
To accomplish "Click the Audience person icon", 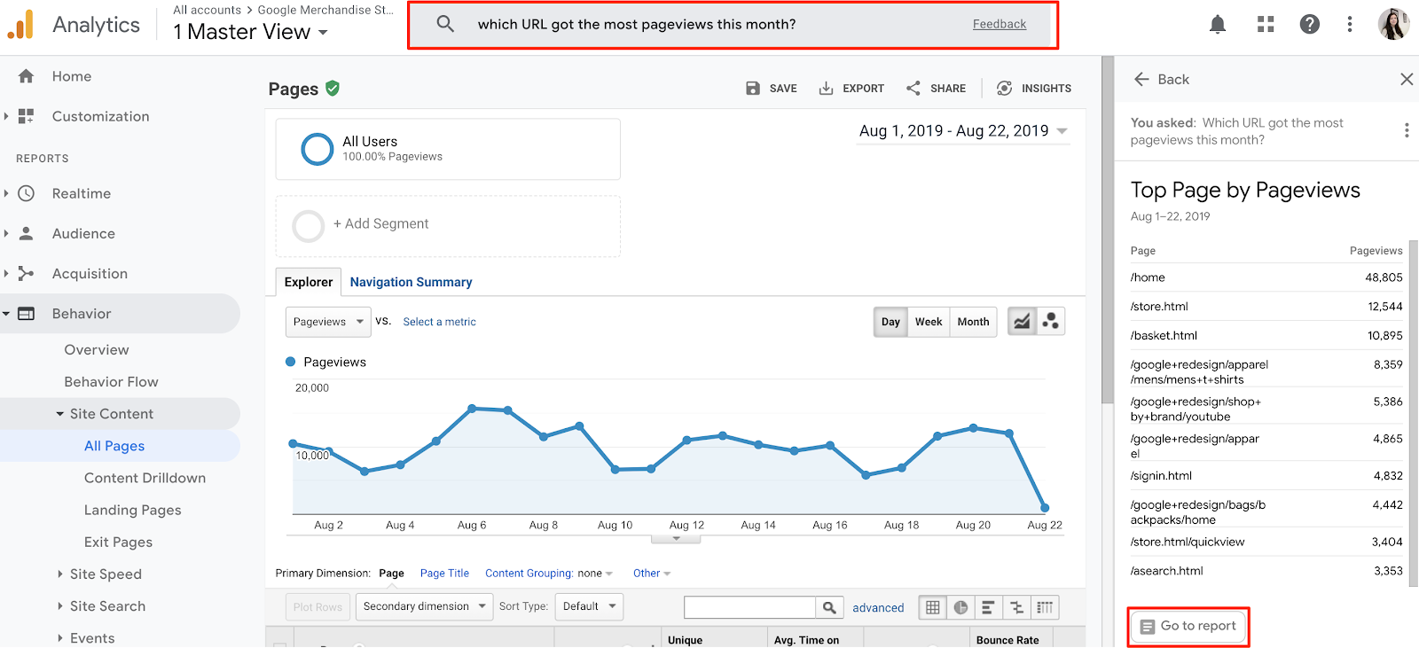I will tap(27, 233).
